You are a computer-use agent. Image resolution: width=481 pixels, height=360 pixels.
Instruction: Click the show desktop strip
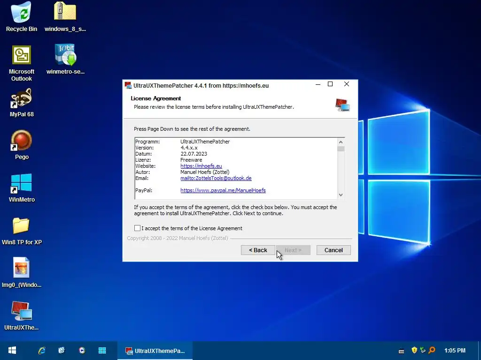point(479,351)
